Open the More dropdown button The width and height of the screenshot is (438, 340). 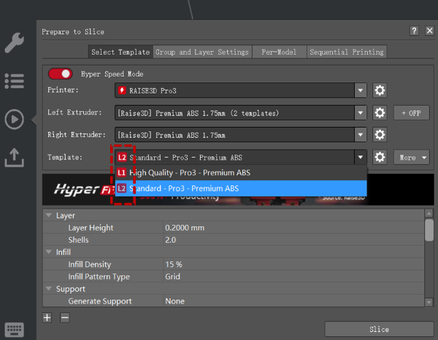tap(412, 157)
